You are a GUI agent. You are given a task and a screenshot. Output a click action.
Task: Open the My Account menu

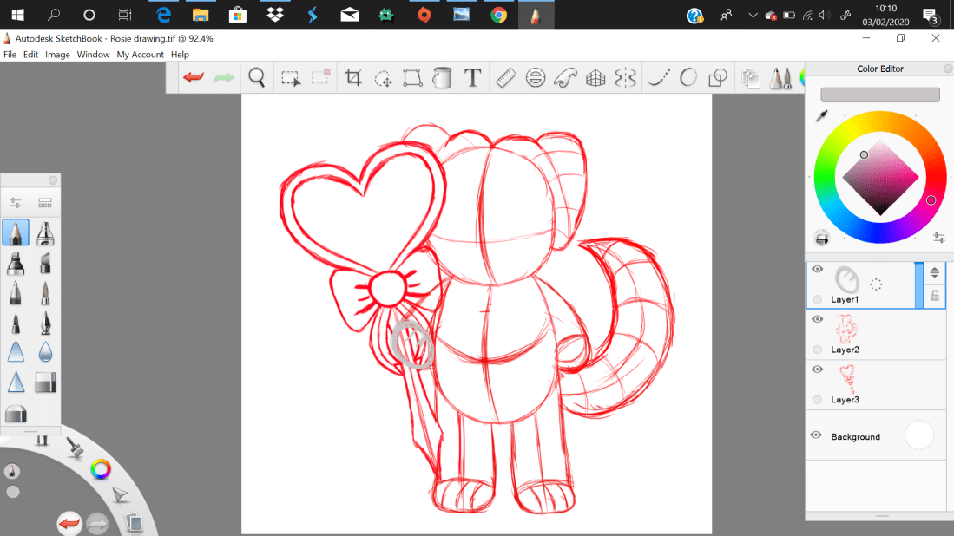click(x=140, y=55)
